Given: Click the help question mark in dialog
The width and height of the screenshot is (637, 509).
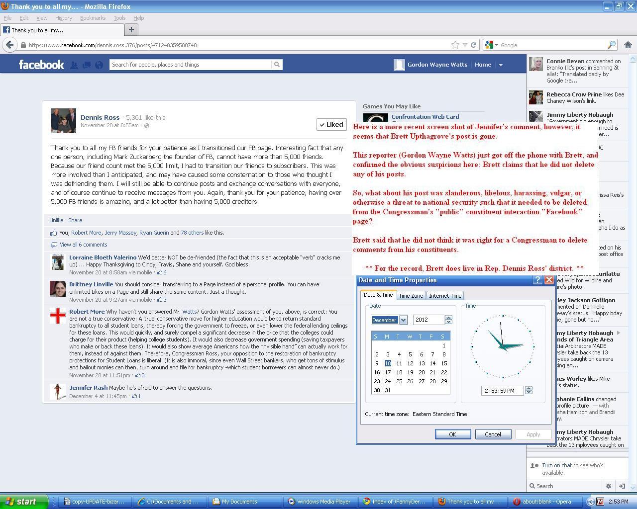Looking at the screenshot, I should [537, 280].
